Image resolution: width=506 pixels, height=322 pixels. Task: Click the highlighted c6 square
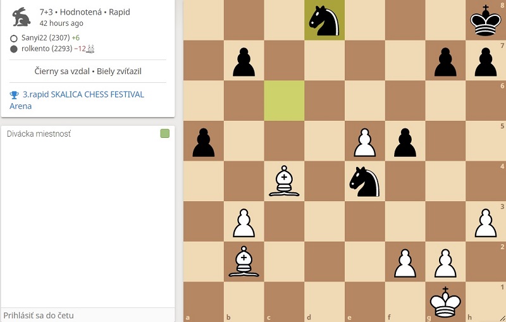284,101
